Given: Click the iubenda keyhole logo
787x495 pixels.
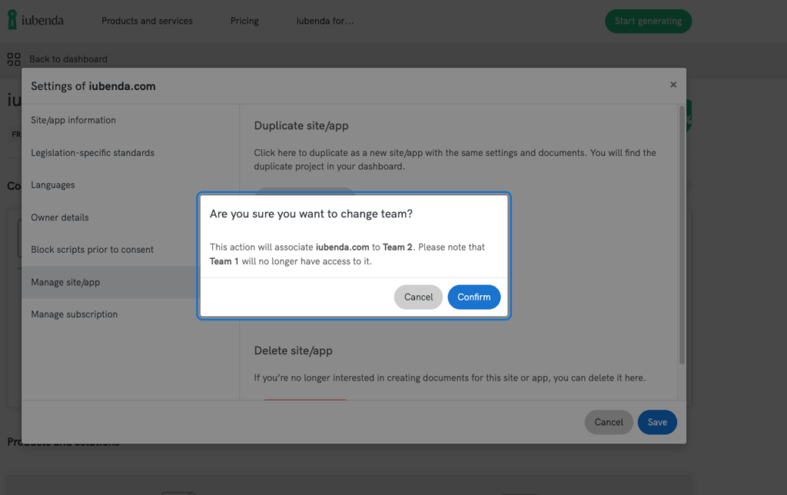Looking at the screenshot, I should (x=12, y=21).
